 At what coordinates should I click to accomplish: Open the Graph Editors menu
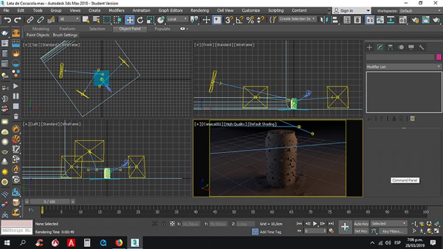[x=170, y=10]
